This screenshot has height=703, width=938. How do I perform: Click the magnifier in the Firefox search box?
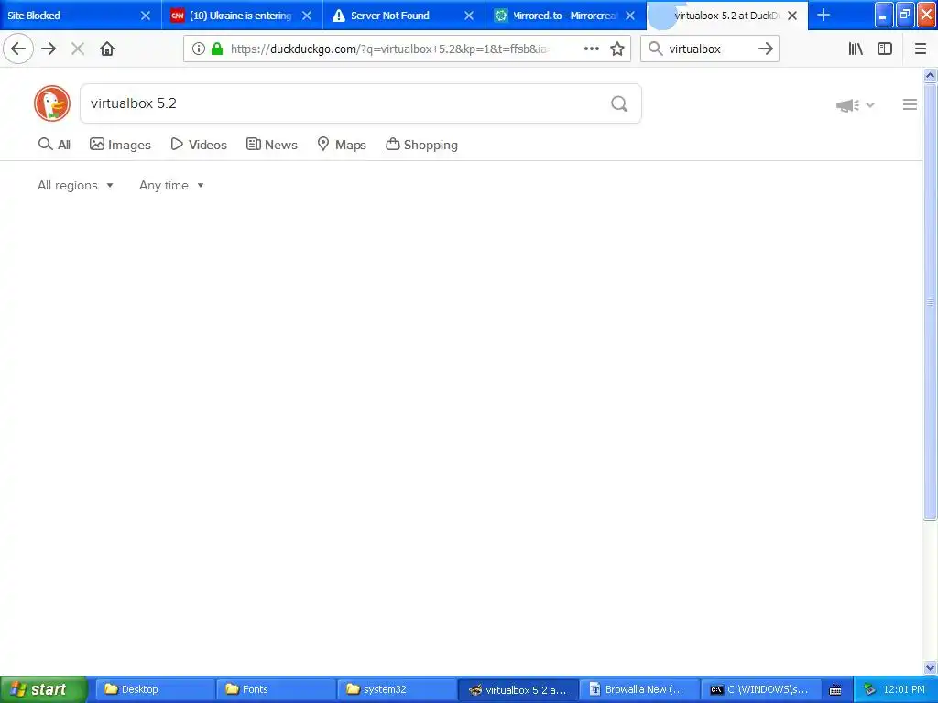pyautogui.click(x=656, y=49)
